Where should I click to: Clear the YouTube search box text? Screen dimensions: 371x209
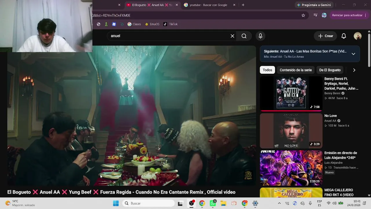[232, 36]
